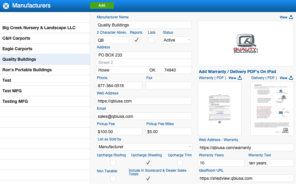Click the green Add button
This screenshot has width=296, height=184.
102,5
